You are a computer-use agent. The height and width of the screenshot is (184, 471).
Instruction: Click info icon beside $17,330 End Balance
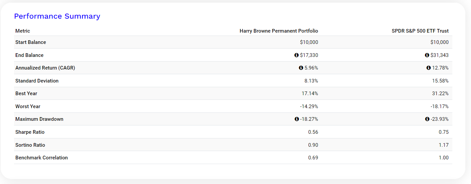(297, 55)
